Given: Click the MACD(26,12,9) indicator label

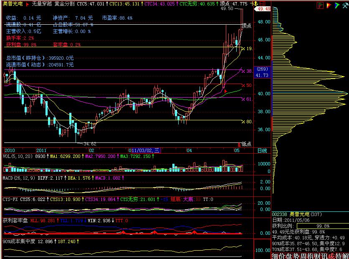Looking at the screenshot, I should point(19,178).
